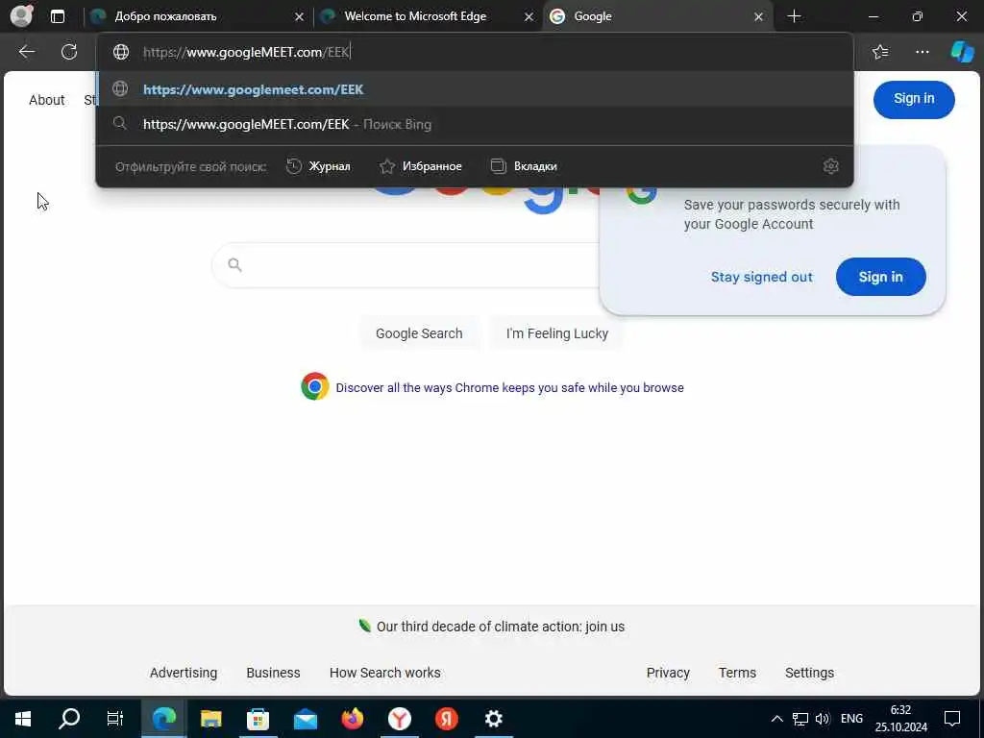
Task: Open the climate action join us link
Action: coord(500,627)
